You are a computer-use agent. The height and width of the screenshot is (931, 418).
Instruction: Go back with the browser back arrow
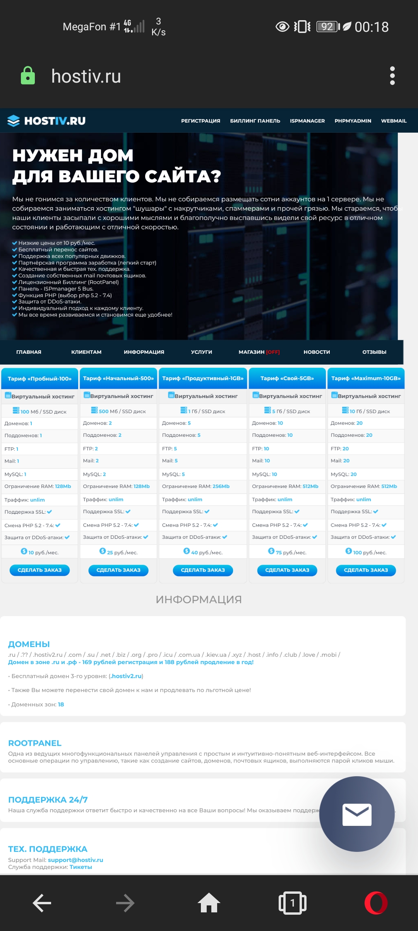pos(42,903)
